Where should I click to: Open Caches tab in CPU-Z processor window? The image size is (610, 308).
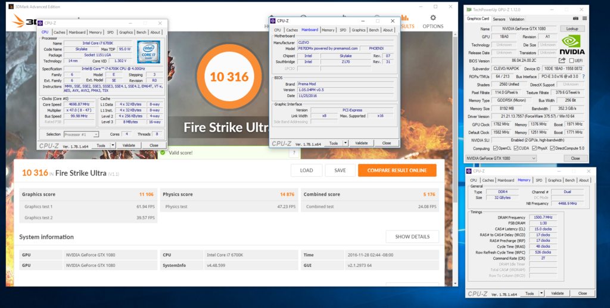click(59, 32)
